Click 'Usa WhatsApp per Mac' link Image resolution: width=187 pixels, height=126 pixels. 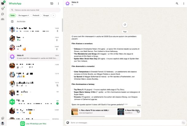click(x=36, y=124)
